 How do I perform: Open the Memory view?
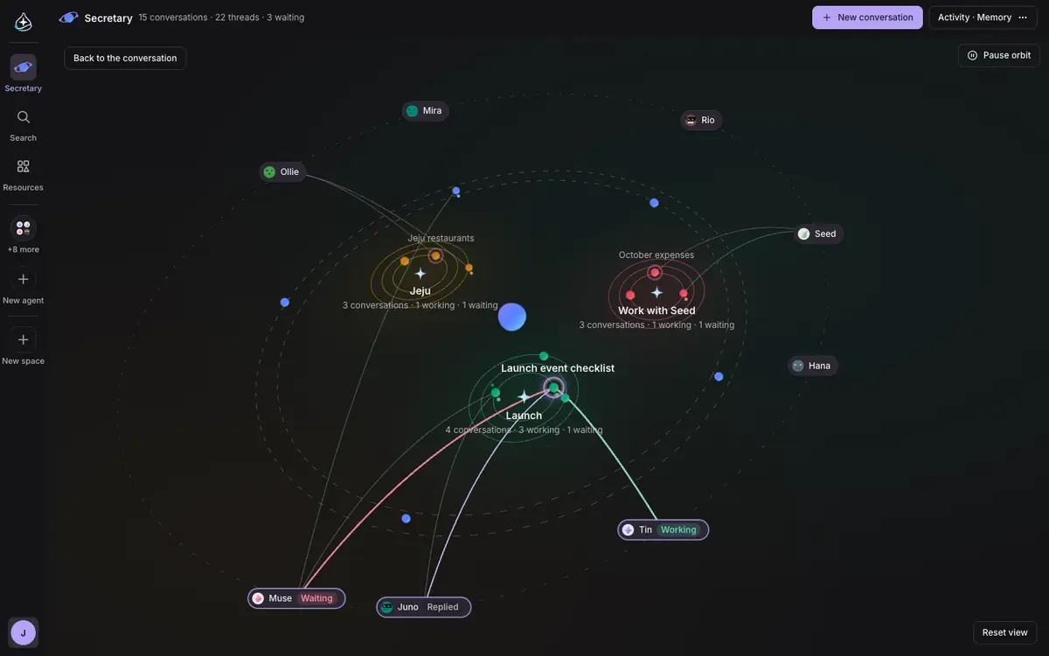(x=994, y=17)
